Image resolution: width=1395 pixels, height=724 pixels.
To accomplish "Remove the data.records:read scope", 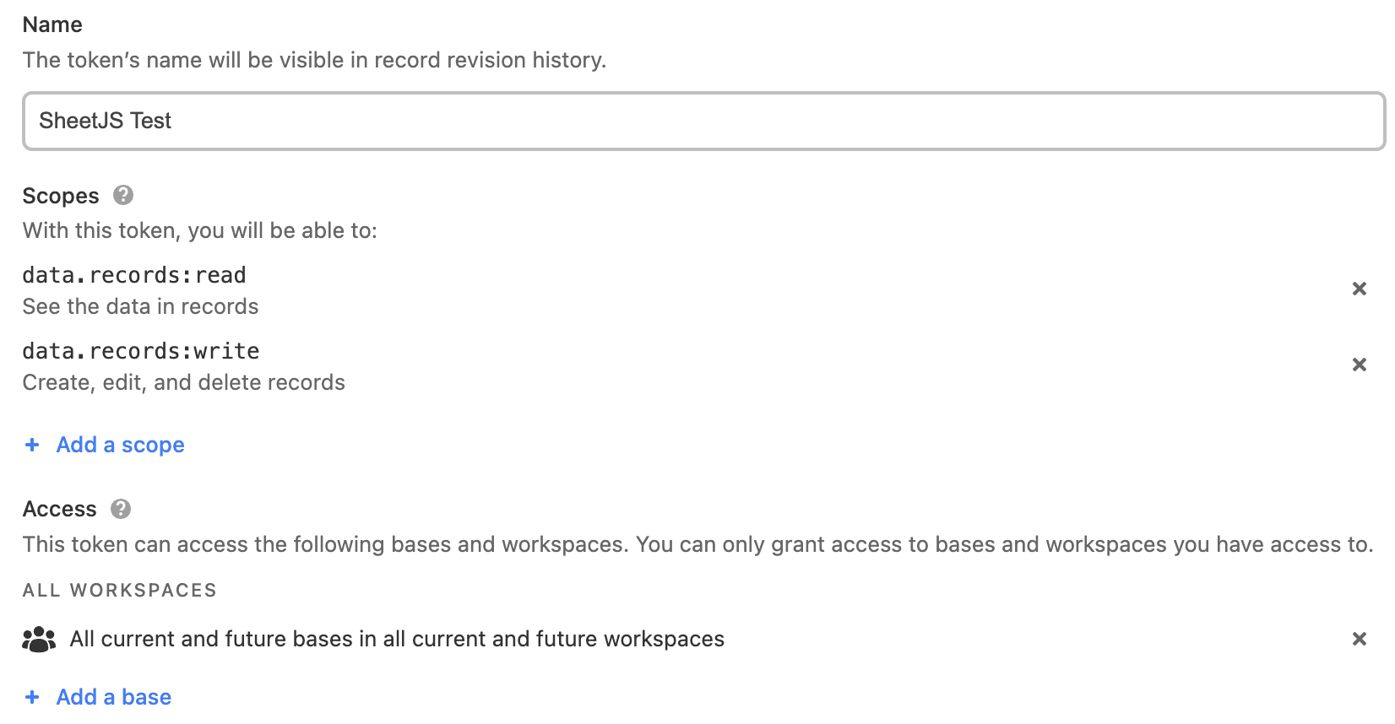I will (x=1359, y=289).
